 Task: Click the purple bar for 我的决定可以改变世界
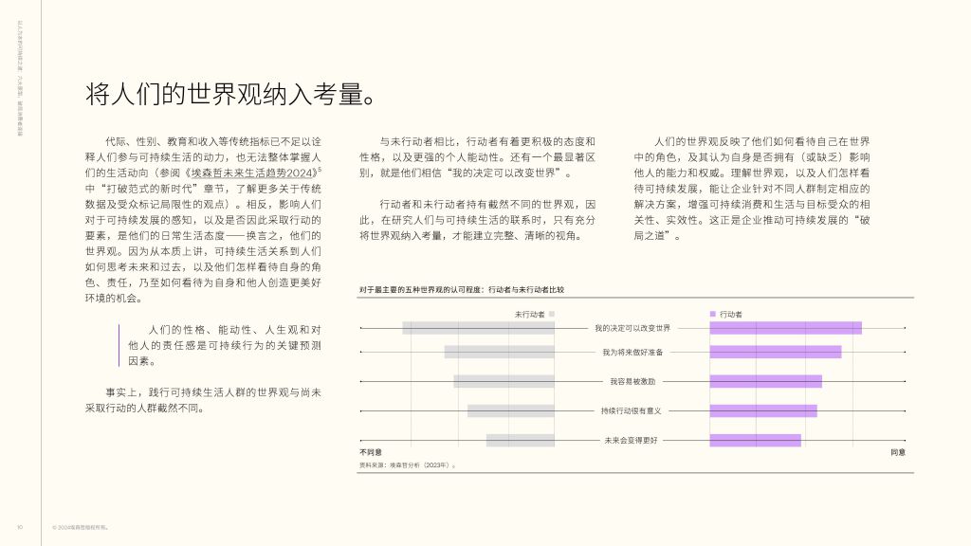[786, 328]
